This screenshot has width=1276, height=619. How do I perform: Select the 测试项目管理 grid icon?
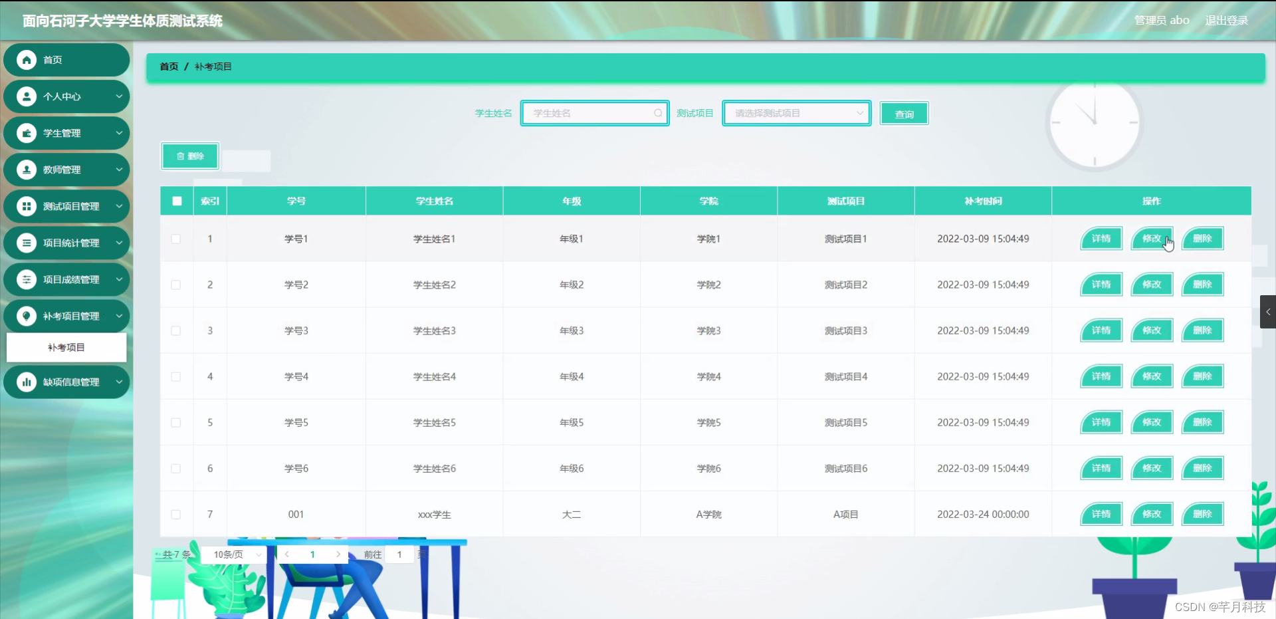(26, 206)
